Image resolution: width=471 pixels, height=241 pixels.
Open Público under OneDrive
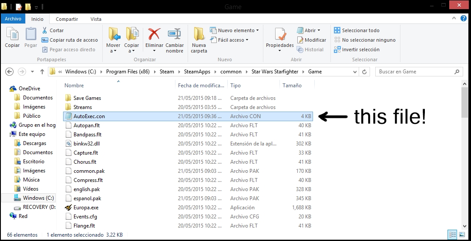(31, 116)
